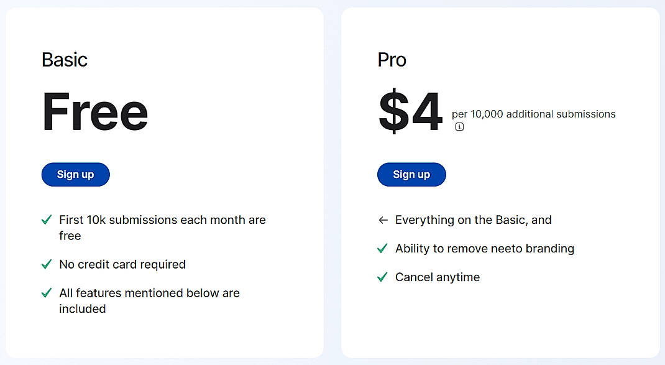Click the checkmark next to "First 10k submissions each month"

47,219
